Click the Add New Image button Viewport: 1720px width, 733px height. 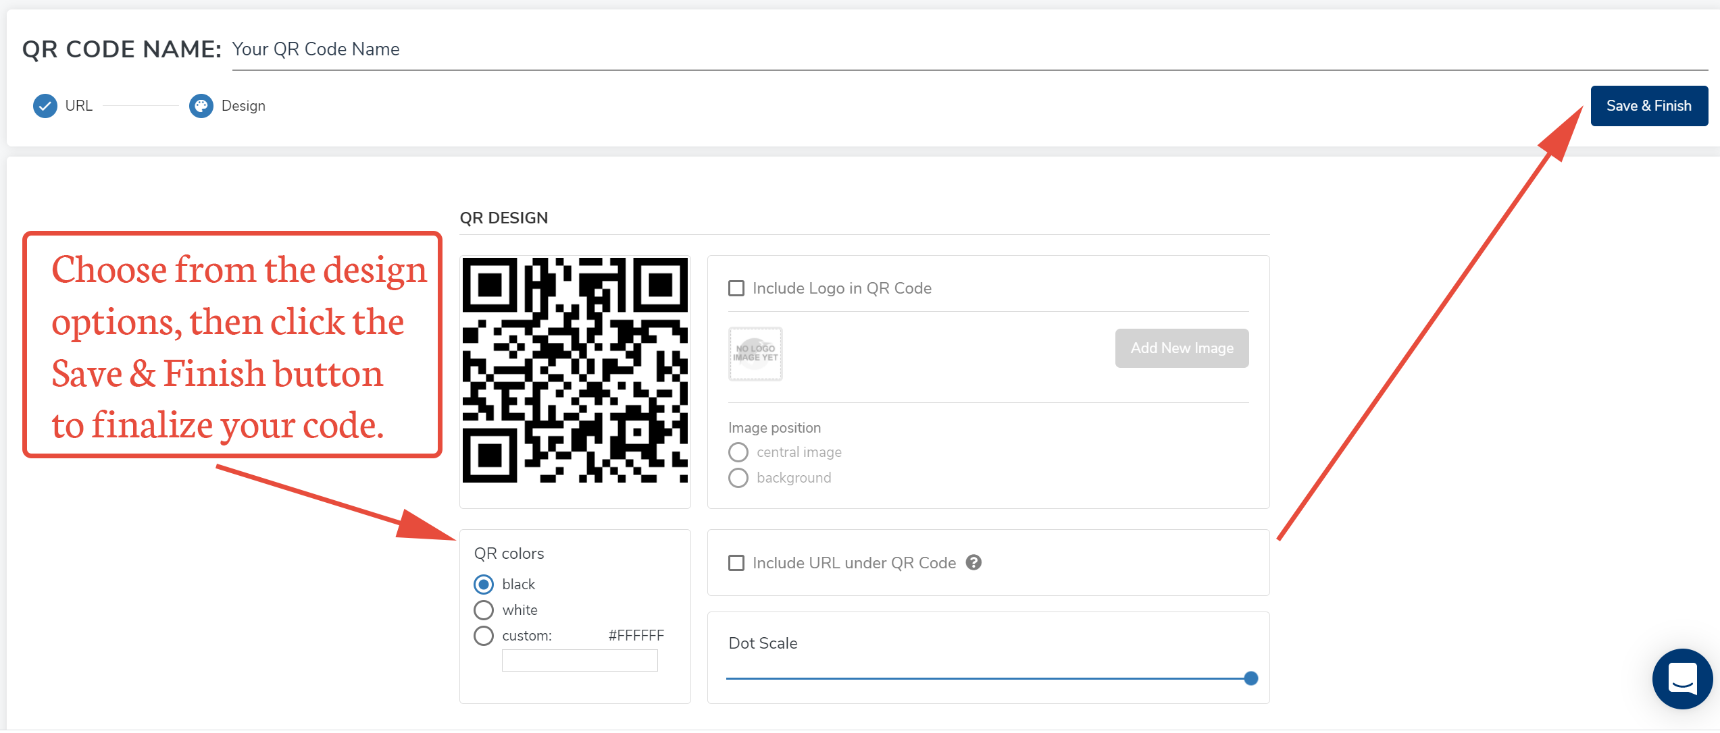[1181, 348]
